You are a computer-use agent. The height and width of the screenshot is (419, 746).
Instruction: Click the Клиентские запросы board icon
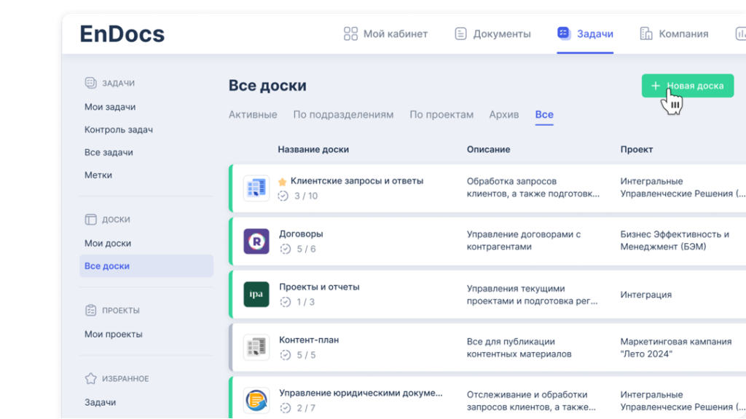click(256, 188)
